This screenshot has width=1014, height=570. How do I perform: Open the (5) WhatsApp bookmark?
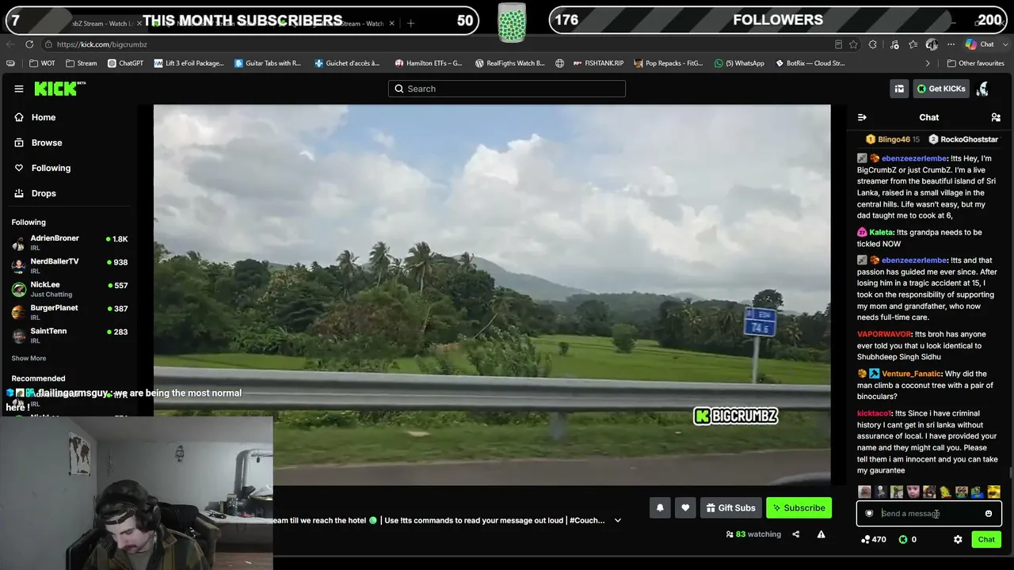(739, 63)
